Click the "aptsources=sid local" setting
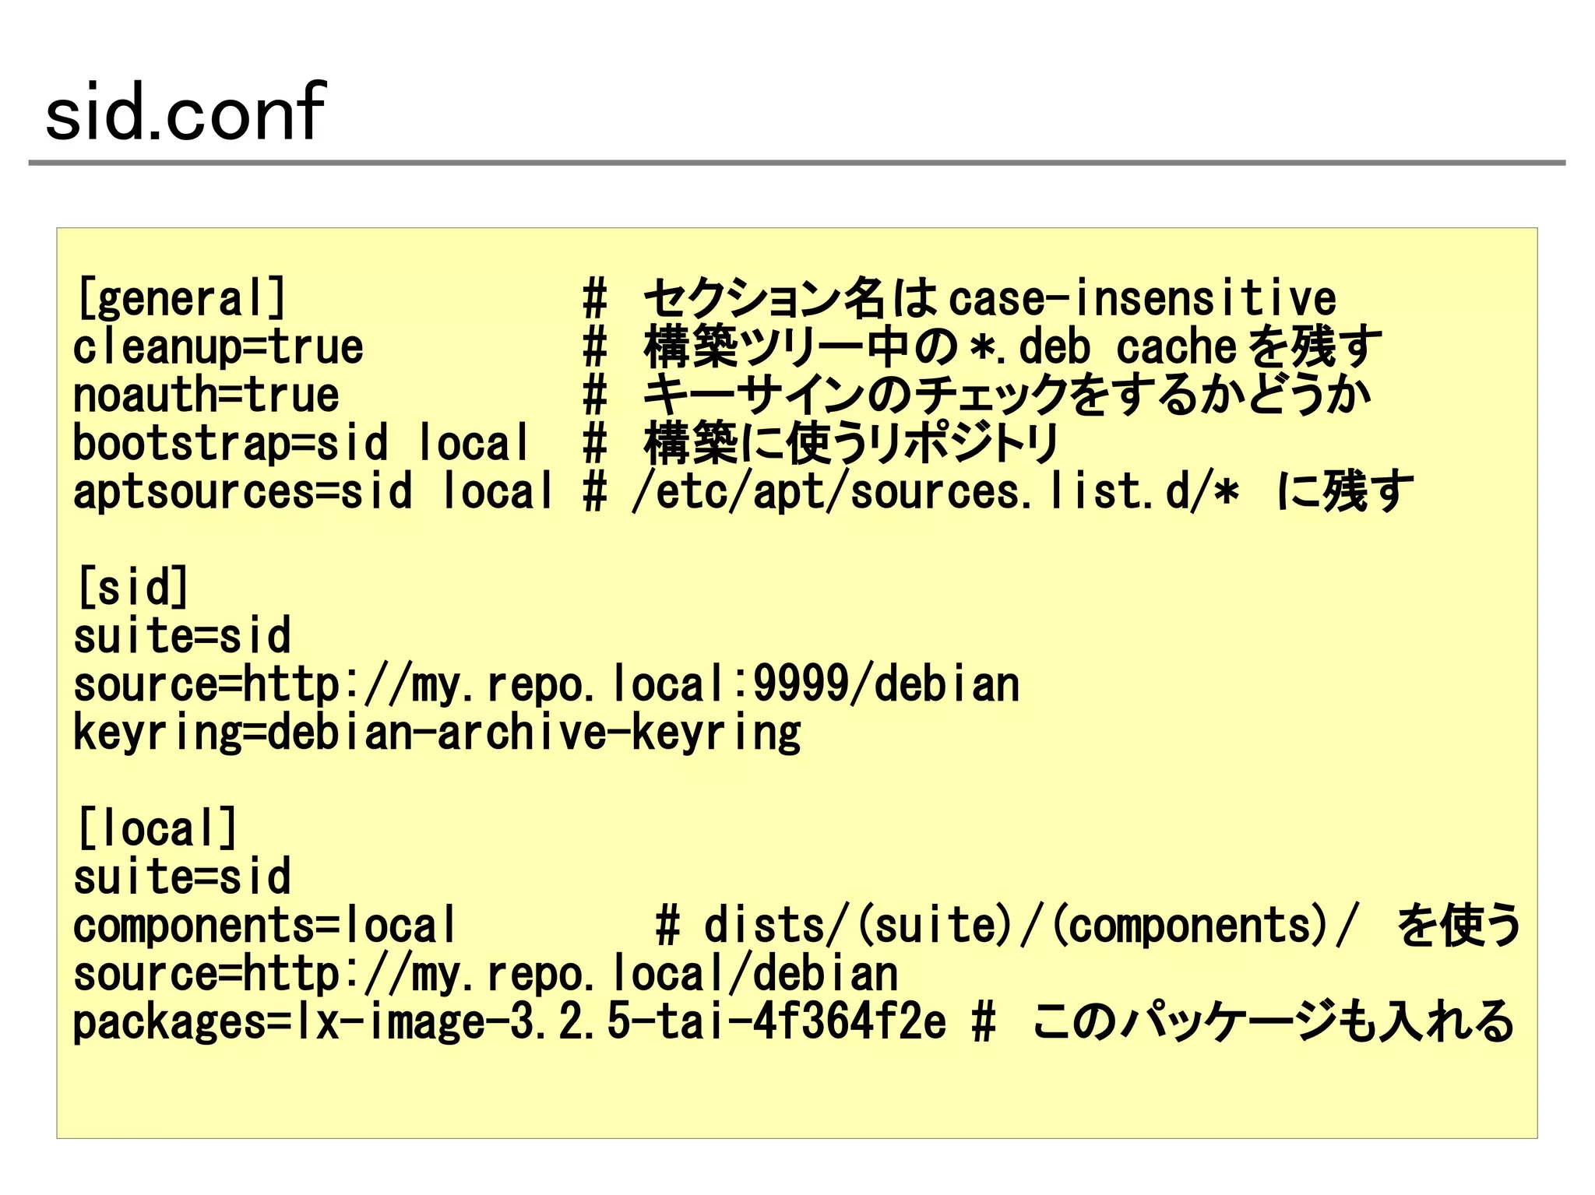Screen dimensions: 1595x1195 pos(313,491)
